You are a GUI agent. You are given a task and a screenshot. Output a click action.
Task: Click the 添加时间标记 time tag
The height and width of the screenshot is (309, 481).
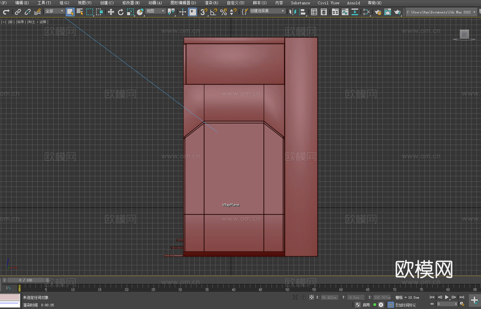[x=405, y=305]
